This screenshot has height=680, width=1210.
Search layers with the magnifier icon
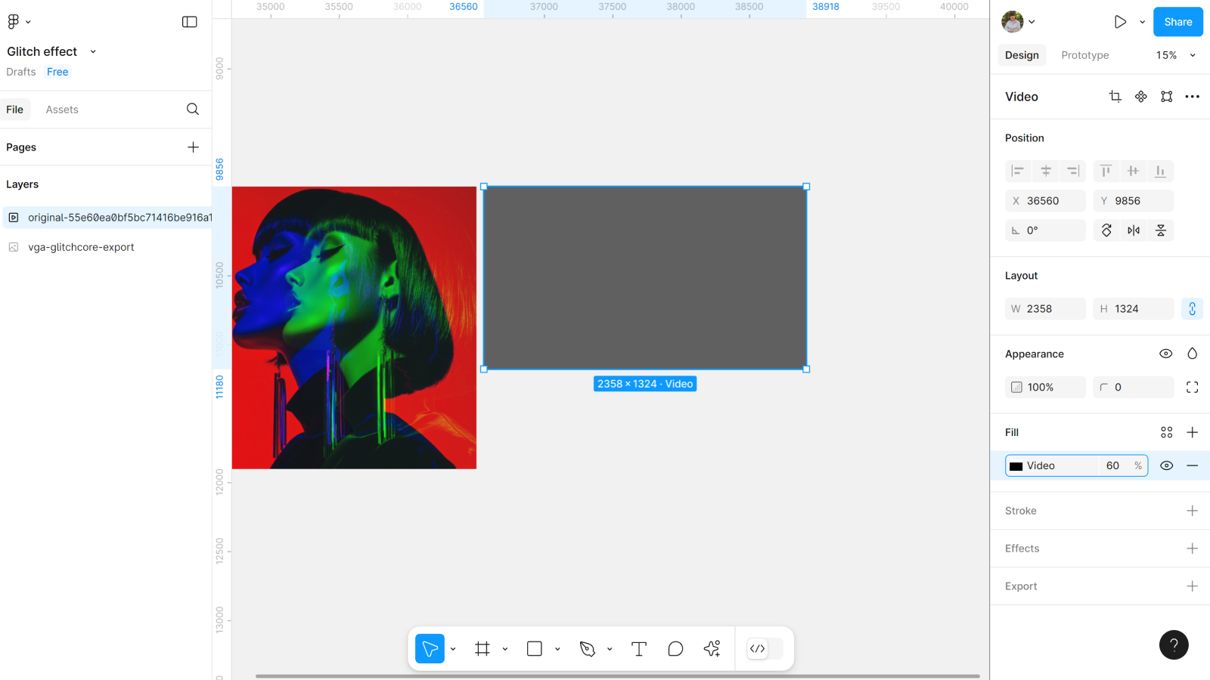click(193, 110)
